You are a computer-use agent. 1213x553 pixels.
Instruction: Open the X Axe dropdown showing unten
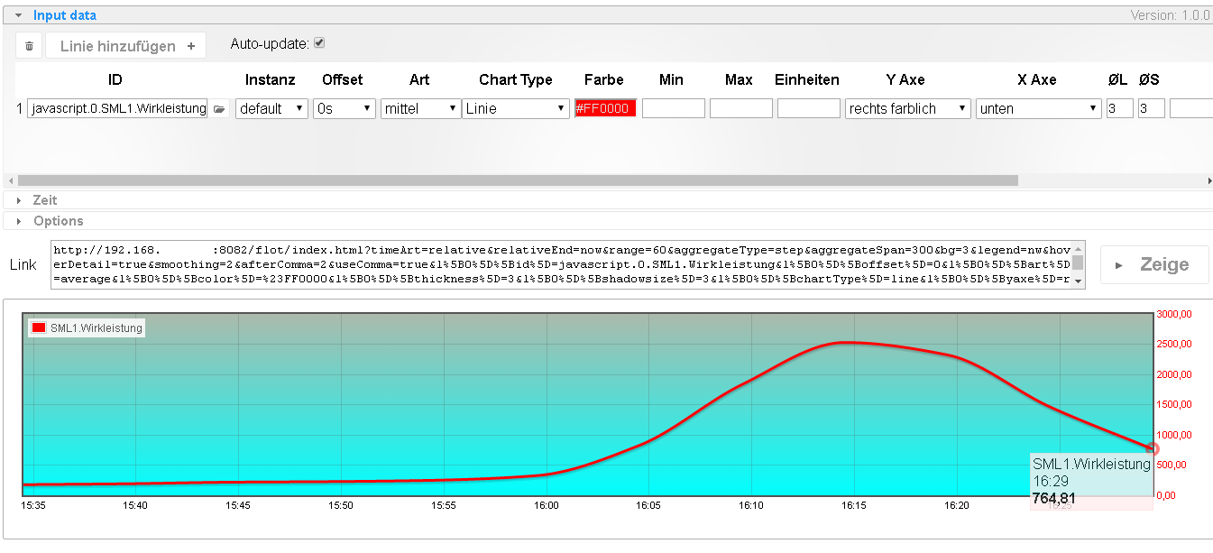[x=1037, y=109]
